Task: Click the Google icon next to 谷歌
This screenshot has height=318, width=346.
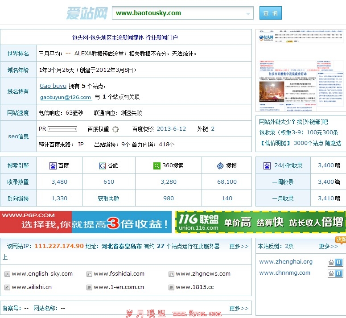Action: [103, 166]
